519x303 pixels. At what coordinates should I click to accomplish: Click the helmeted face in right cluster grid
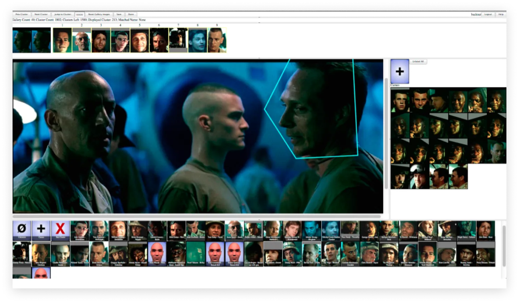pos(419,177)
